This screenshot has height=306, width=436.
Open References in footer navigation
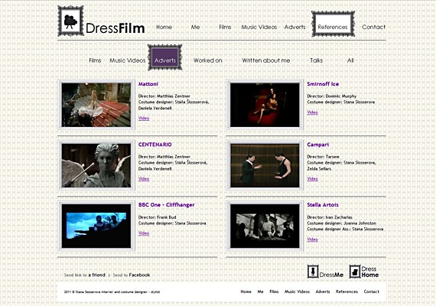click(x=347, y=291)
